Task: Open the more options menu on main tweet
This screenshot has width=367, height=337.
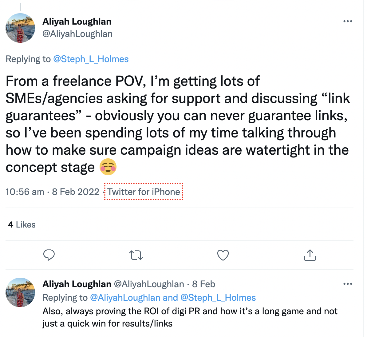Action: tap(348, 22)
